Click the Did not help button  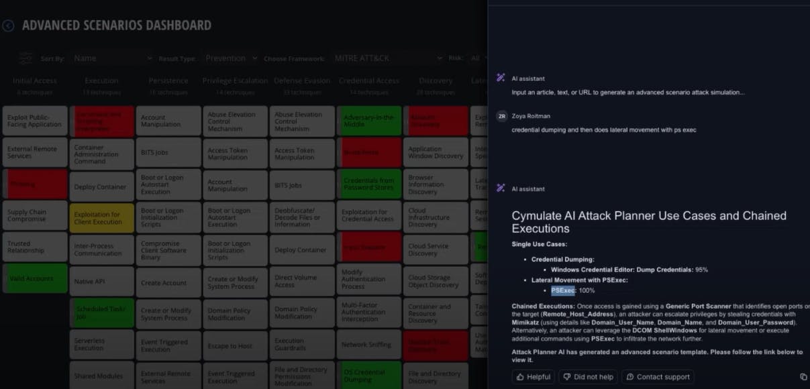click(x=588, y=377)
